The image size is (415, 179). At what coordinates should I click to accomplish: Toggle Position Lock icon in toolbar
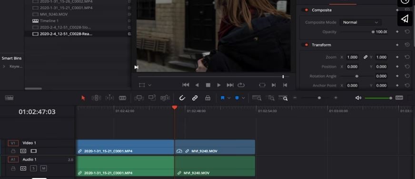coord(208,98)
